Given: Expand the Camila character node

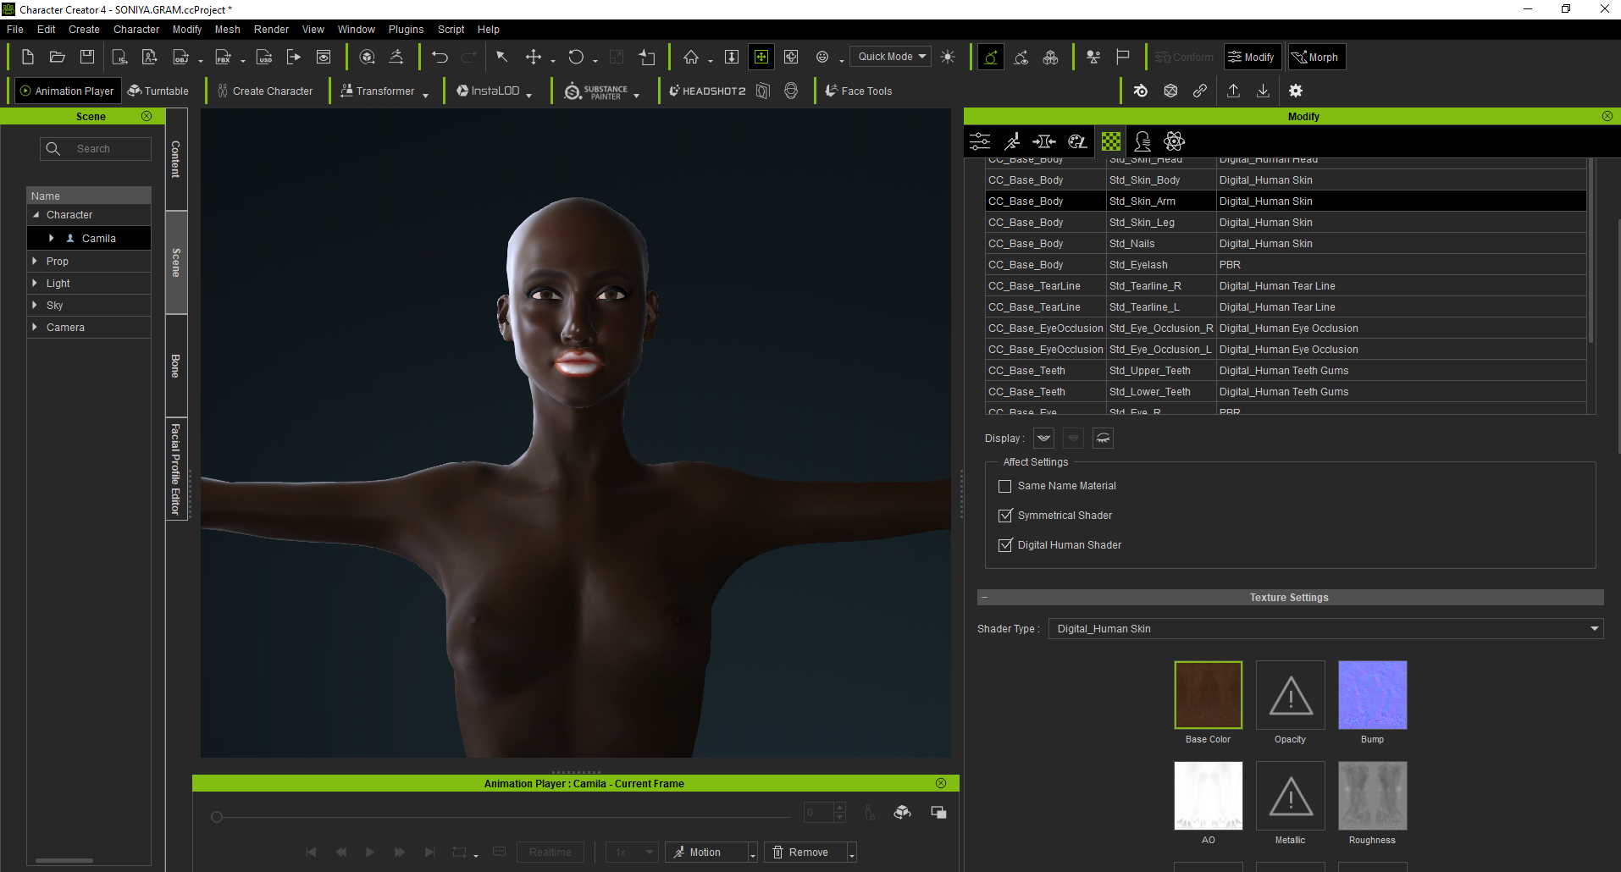Looking at the screenshot, I should point(52,239).
